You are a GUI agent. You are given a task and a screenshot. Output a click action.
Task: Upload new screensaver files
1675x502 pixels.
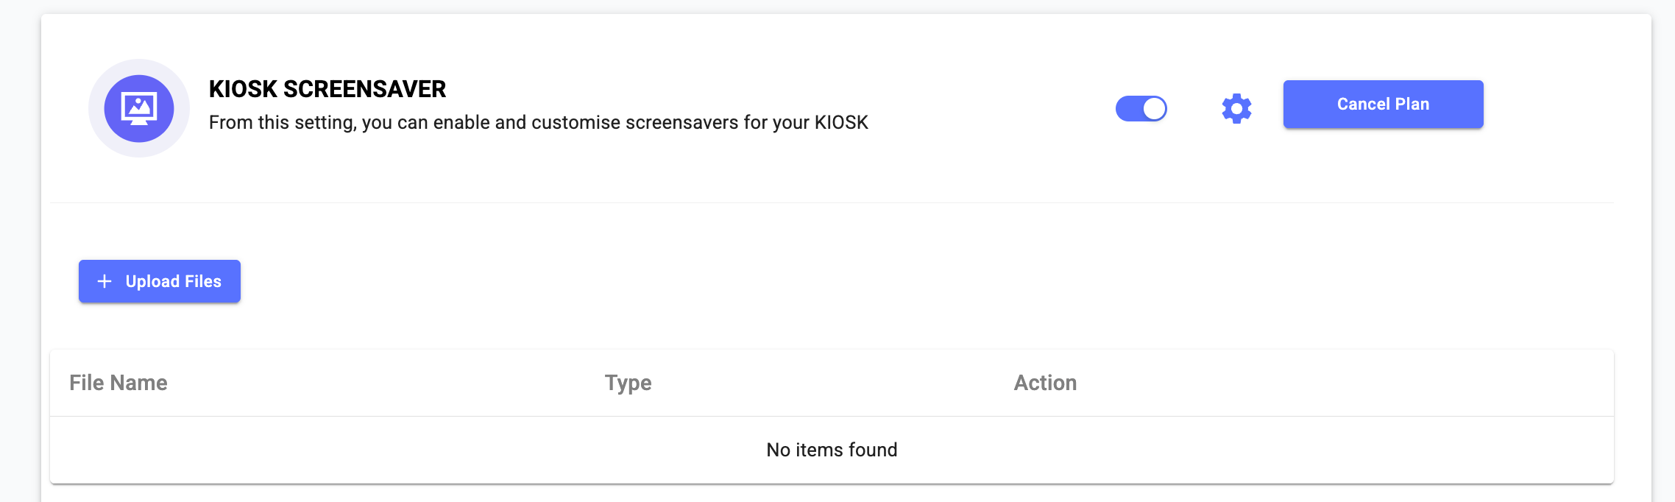(160, 281)
